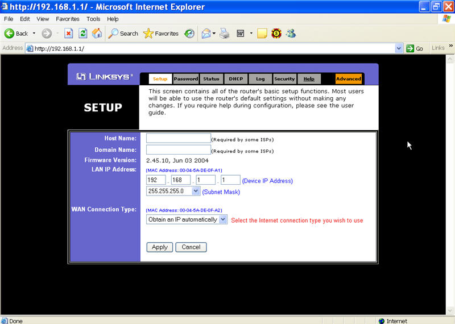This screenshot has width=455, height=324.
Task: Open the Mail button dropdown arrow
Action: [x=214, y=34]
